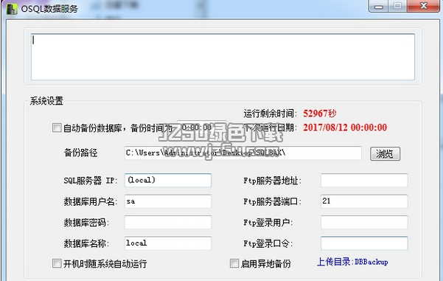Click the 系统设置 group title
The height and width of the screenshot is (281, 443).
coord(46,101)
